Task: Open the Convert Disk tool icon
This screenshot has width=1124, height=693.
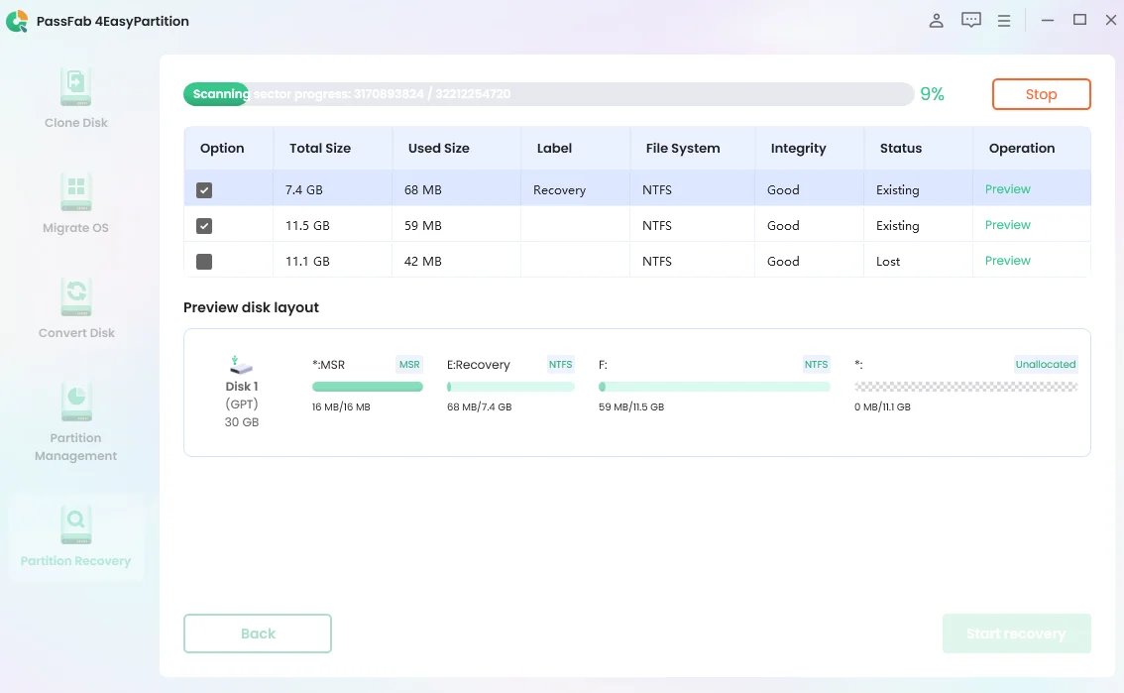Action: tap(76, 297)
